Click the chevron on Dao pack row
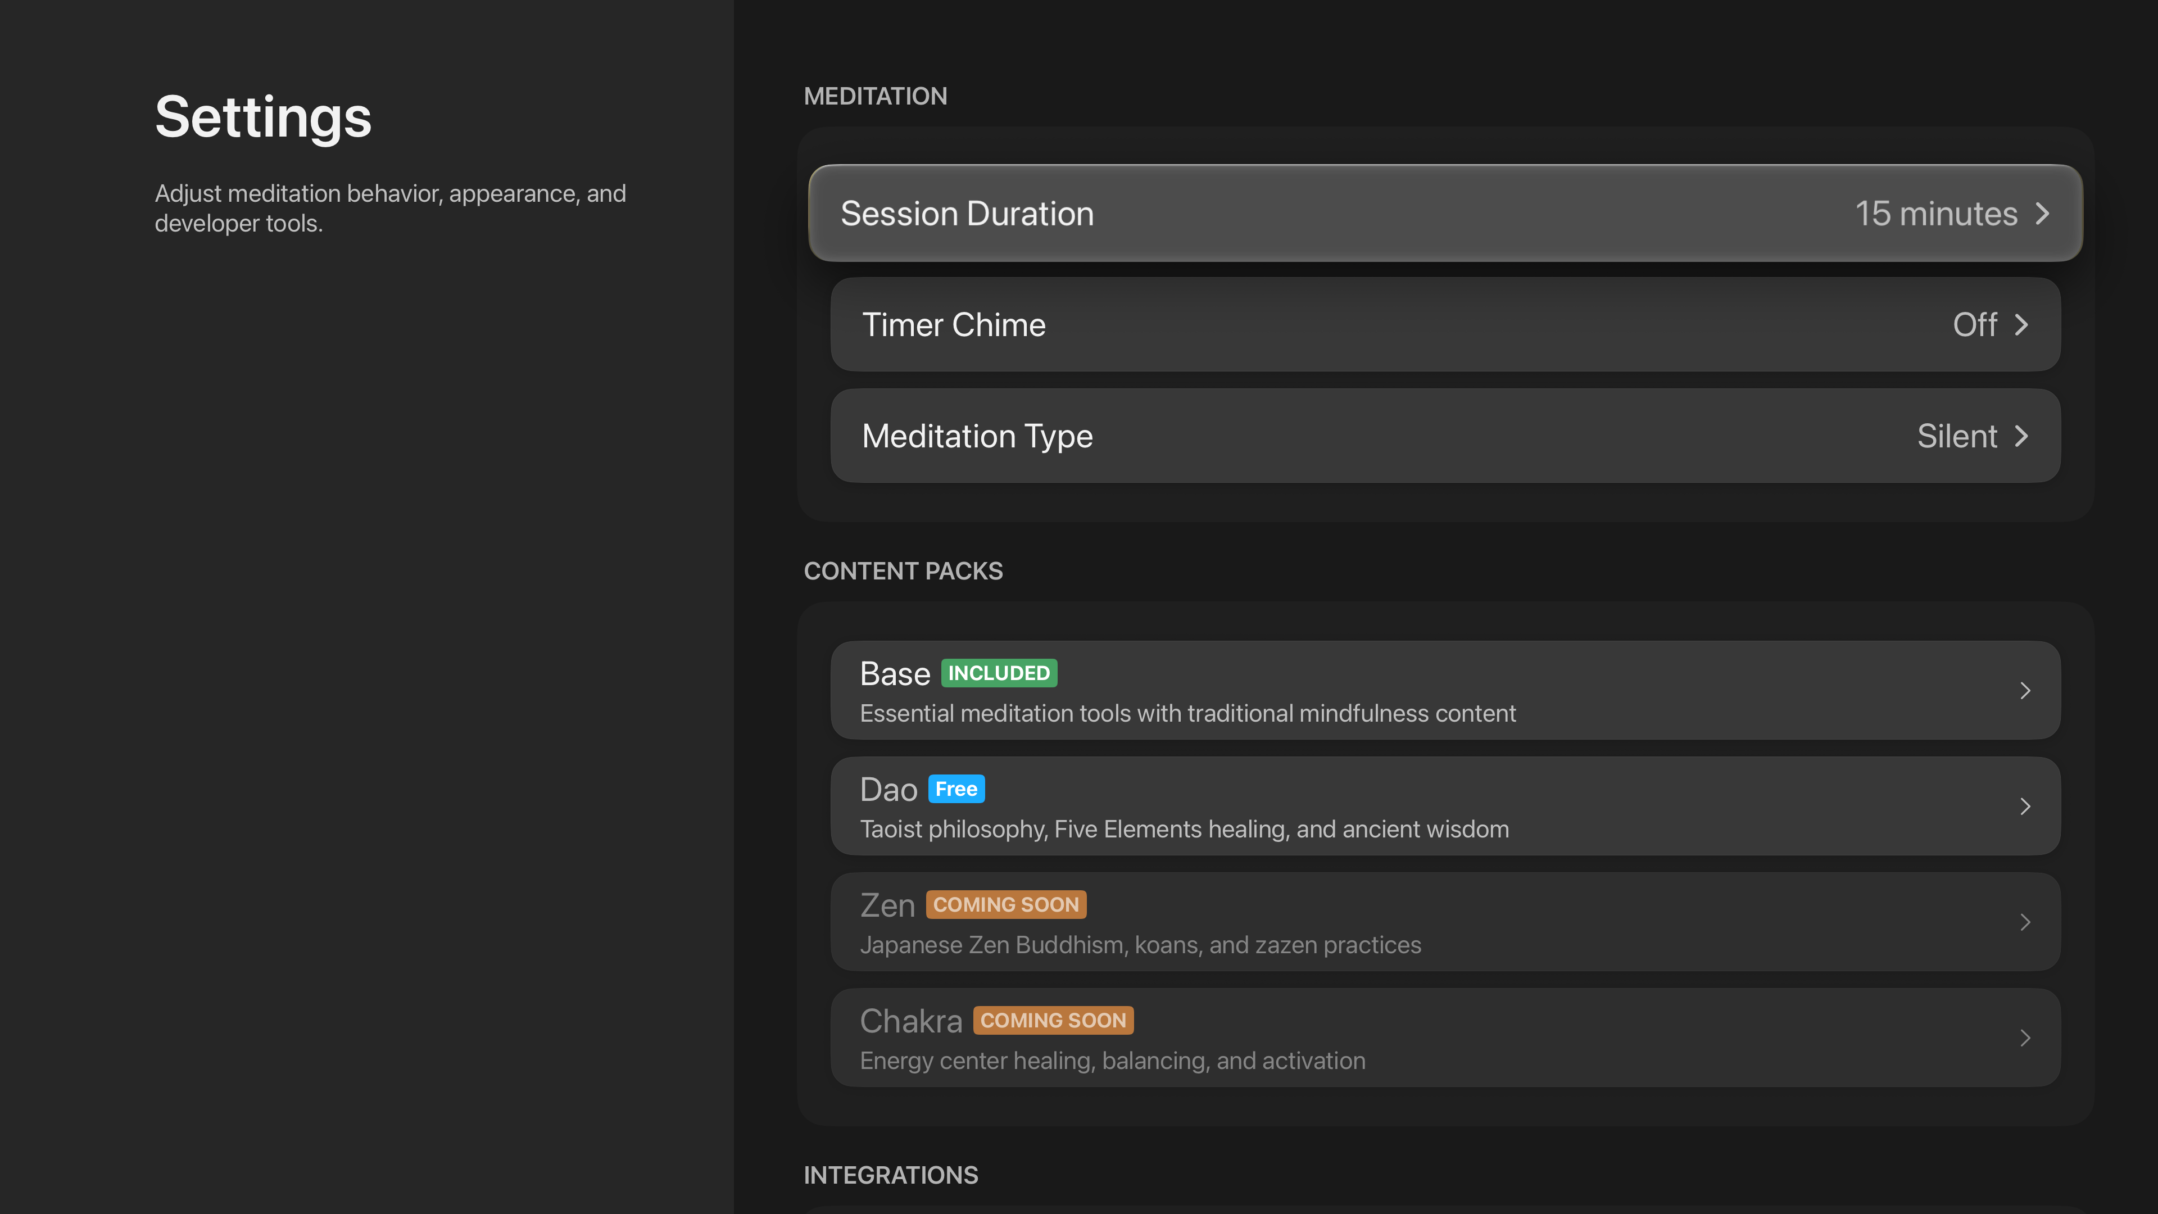 tap(2025, 806)
